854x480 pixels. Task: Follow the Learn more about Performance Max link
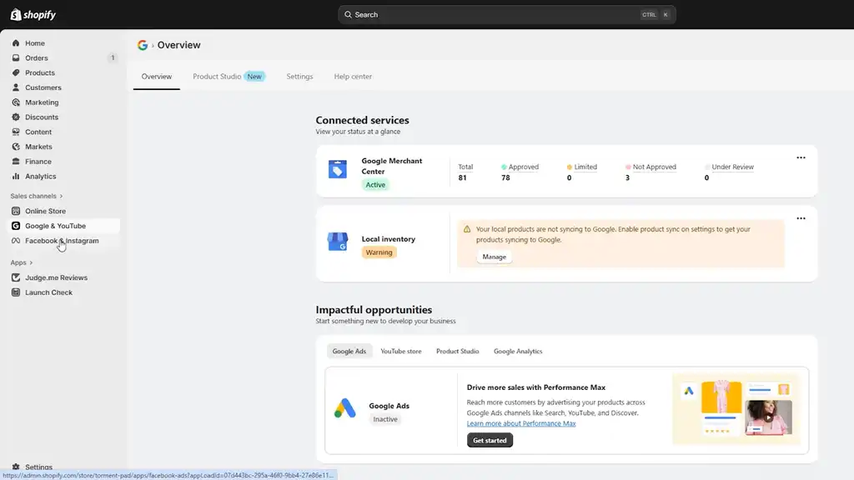click(x=521, y=423)
